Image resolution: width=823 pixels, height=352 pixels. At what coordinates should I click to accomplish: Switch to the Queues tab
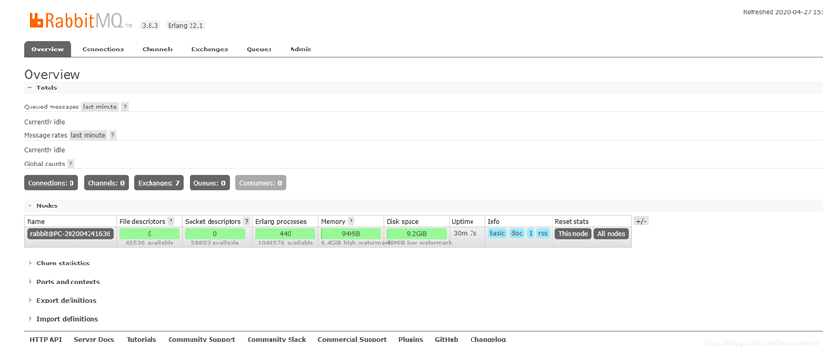coord(259,49)
